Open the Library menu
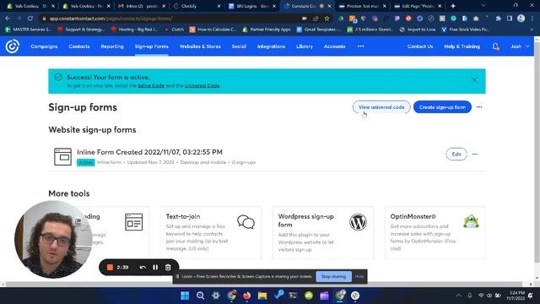Screen dimensions: 540x304 305,46
